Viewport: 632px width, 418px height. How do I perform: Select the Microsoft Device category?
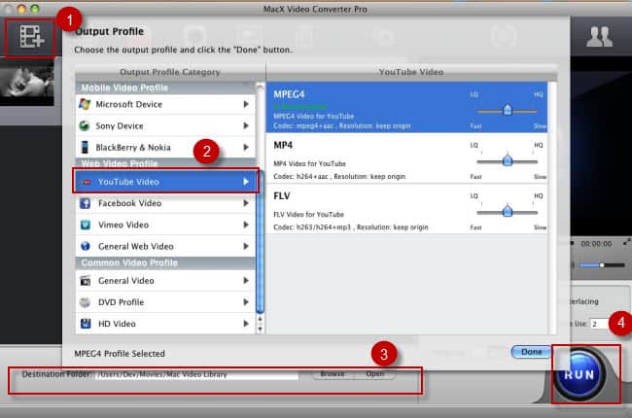pyautogui.click(x=165, y=104)
